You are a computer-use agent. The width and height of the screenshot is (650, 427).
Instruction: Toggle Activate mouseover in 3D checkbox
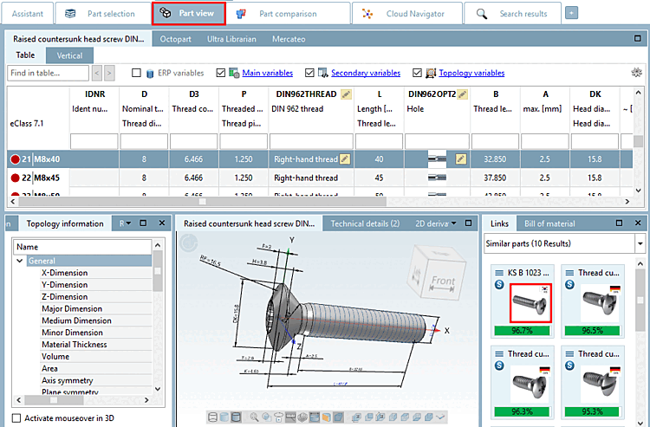tap(17, 418)
